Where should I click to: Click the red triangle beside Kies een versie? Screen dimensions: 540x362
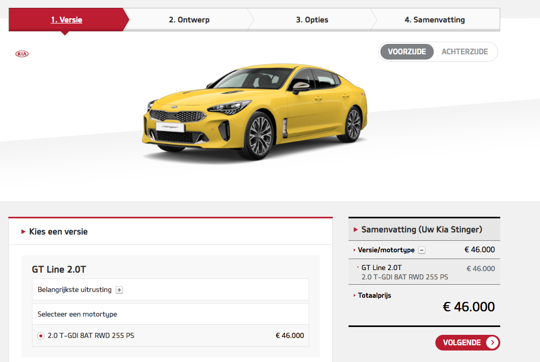(x=24, y=232)
